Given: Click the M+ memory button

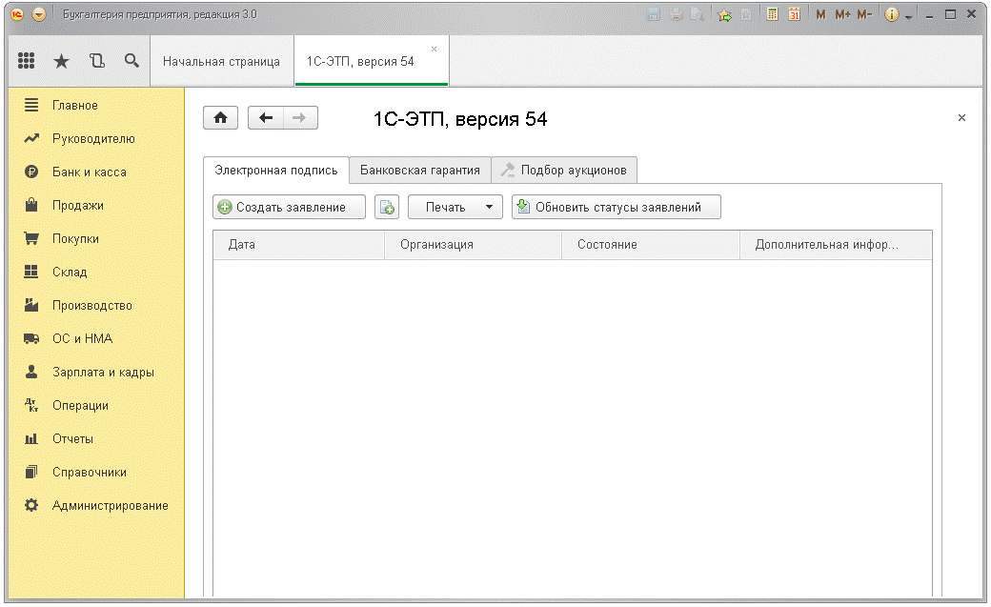Looking at the screenshot, I should pos(841,14).
